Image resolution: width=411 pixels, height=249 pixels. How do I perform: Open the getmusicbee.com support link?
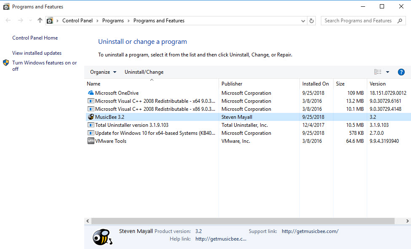[310, 231]
